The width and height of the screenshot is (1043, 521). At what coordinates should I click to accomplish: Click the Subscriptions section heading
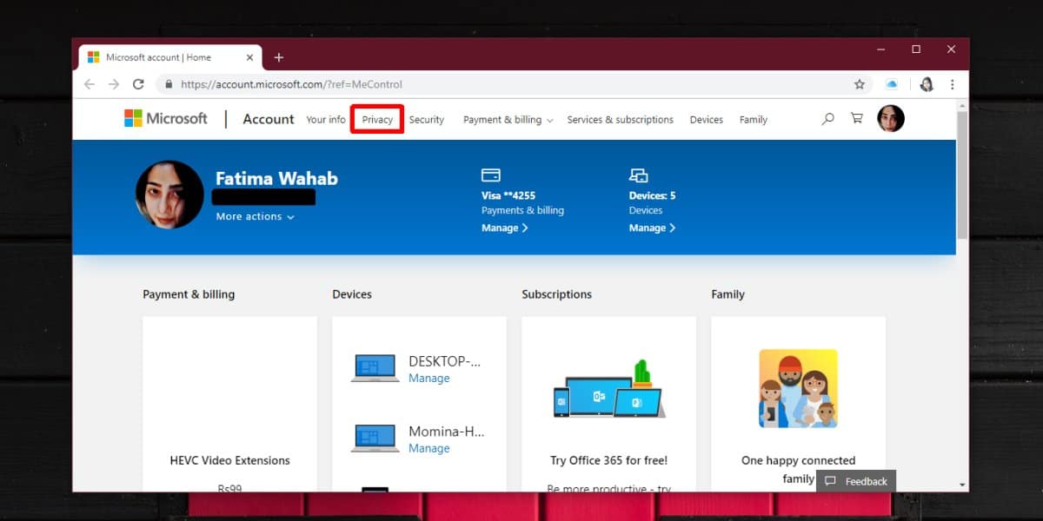click(557, 294)
